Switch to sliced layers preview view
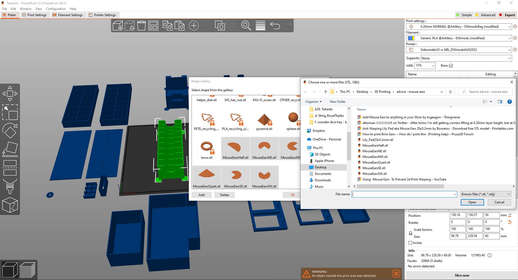 tap(28, 270)
